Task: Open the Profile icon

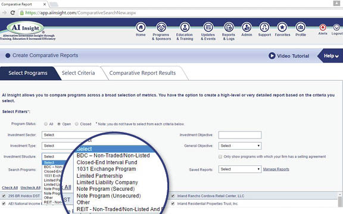Action: point(301,27)
